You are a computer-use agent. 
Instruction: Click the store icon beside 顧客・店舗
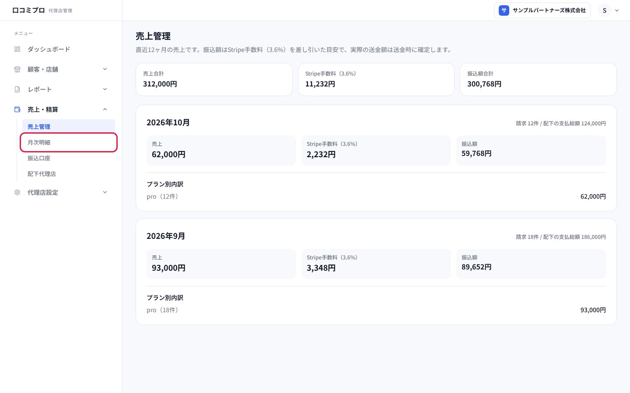point(17,69)
